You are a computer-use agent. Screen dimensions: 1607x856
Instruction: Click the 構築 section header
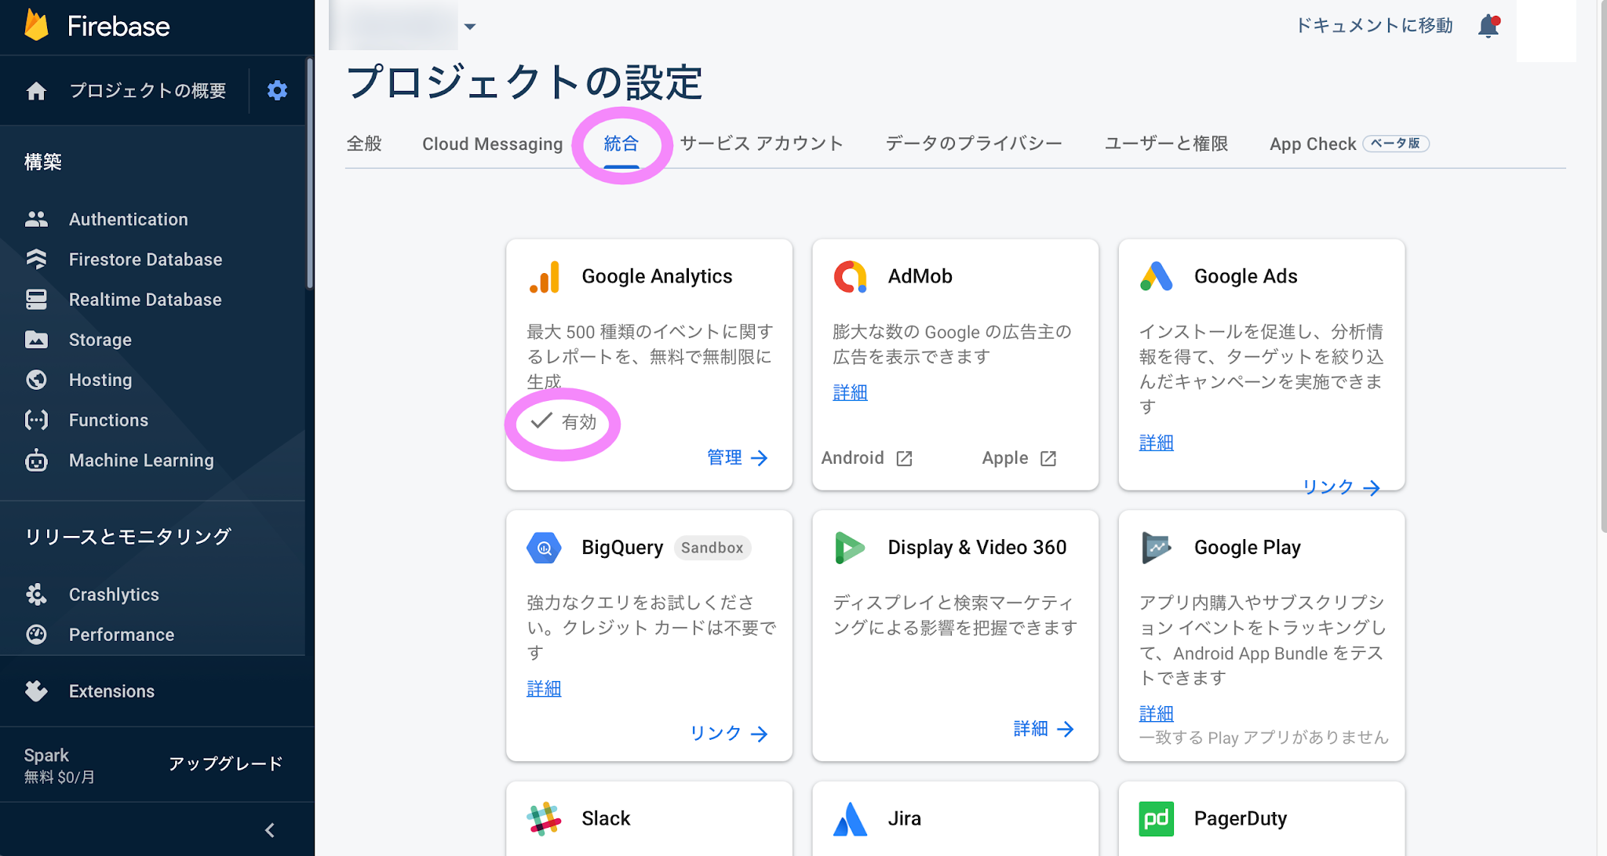coord(43,162)
